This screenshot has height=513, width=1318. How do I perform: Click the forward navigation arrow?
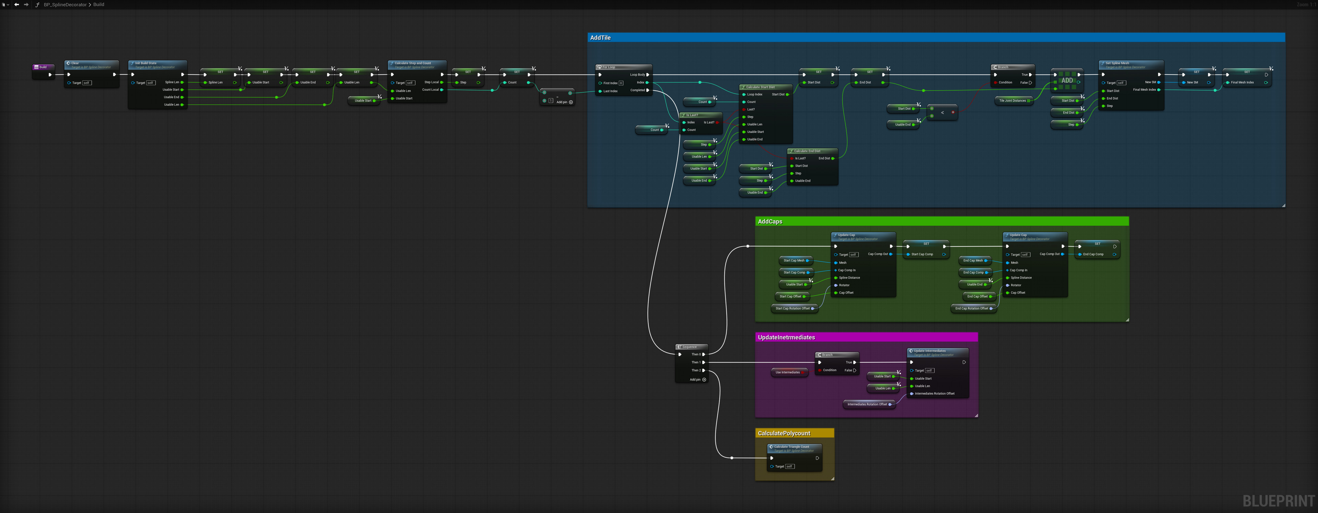(x=26, y=4)
